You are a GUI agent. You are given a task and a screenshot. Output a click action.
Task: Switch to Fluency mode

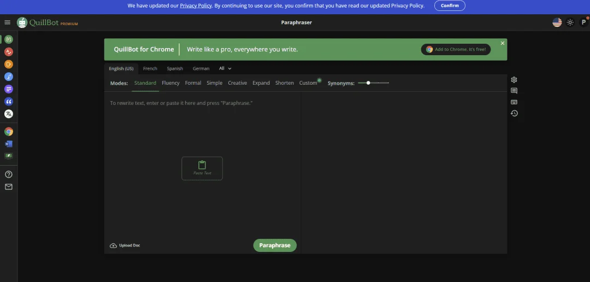(x=170, y=83)
